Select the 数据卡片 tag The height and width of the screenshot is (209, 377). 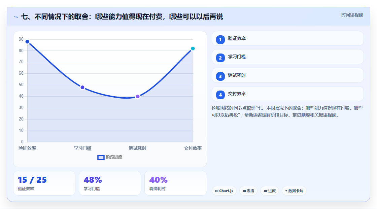294,191
